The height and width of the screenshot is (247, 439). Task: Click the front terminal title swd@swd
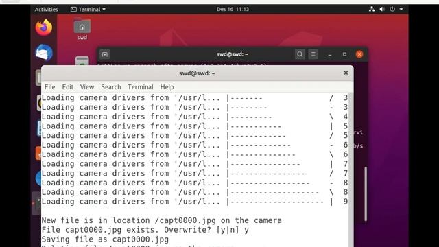point(197,73)
